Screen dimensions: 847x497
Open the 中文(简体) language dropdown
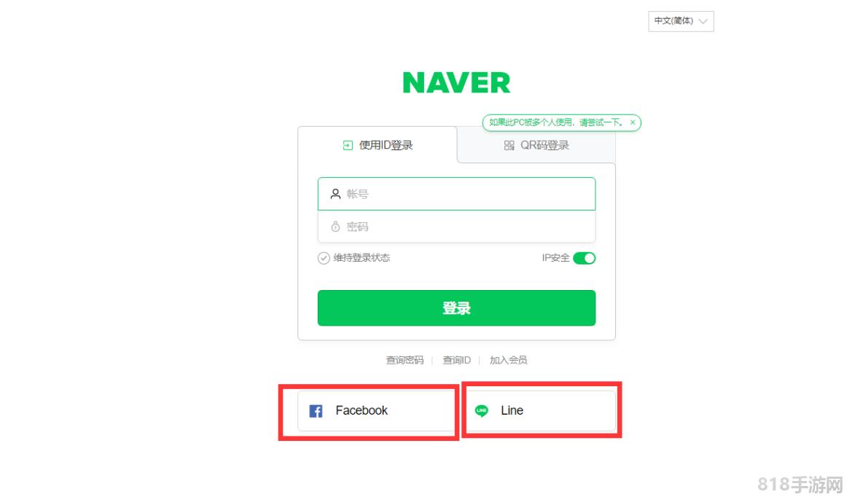coord(681,21)
